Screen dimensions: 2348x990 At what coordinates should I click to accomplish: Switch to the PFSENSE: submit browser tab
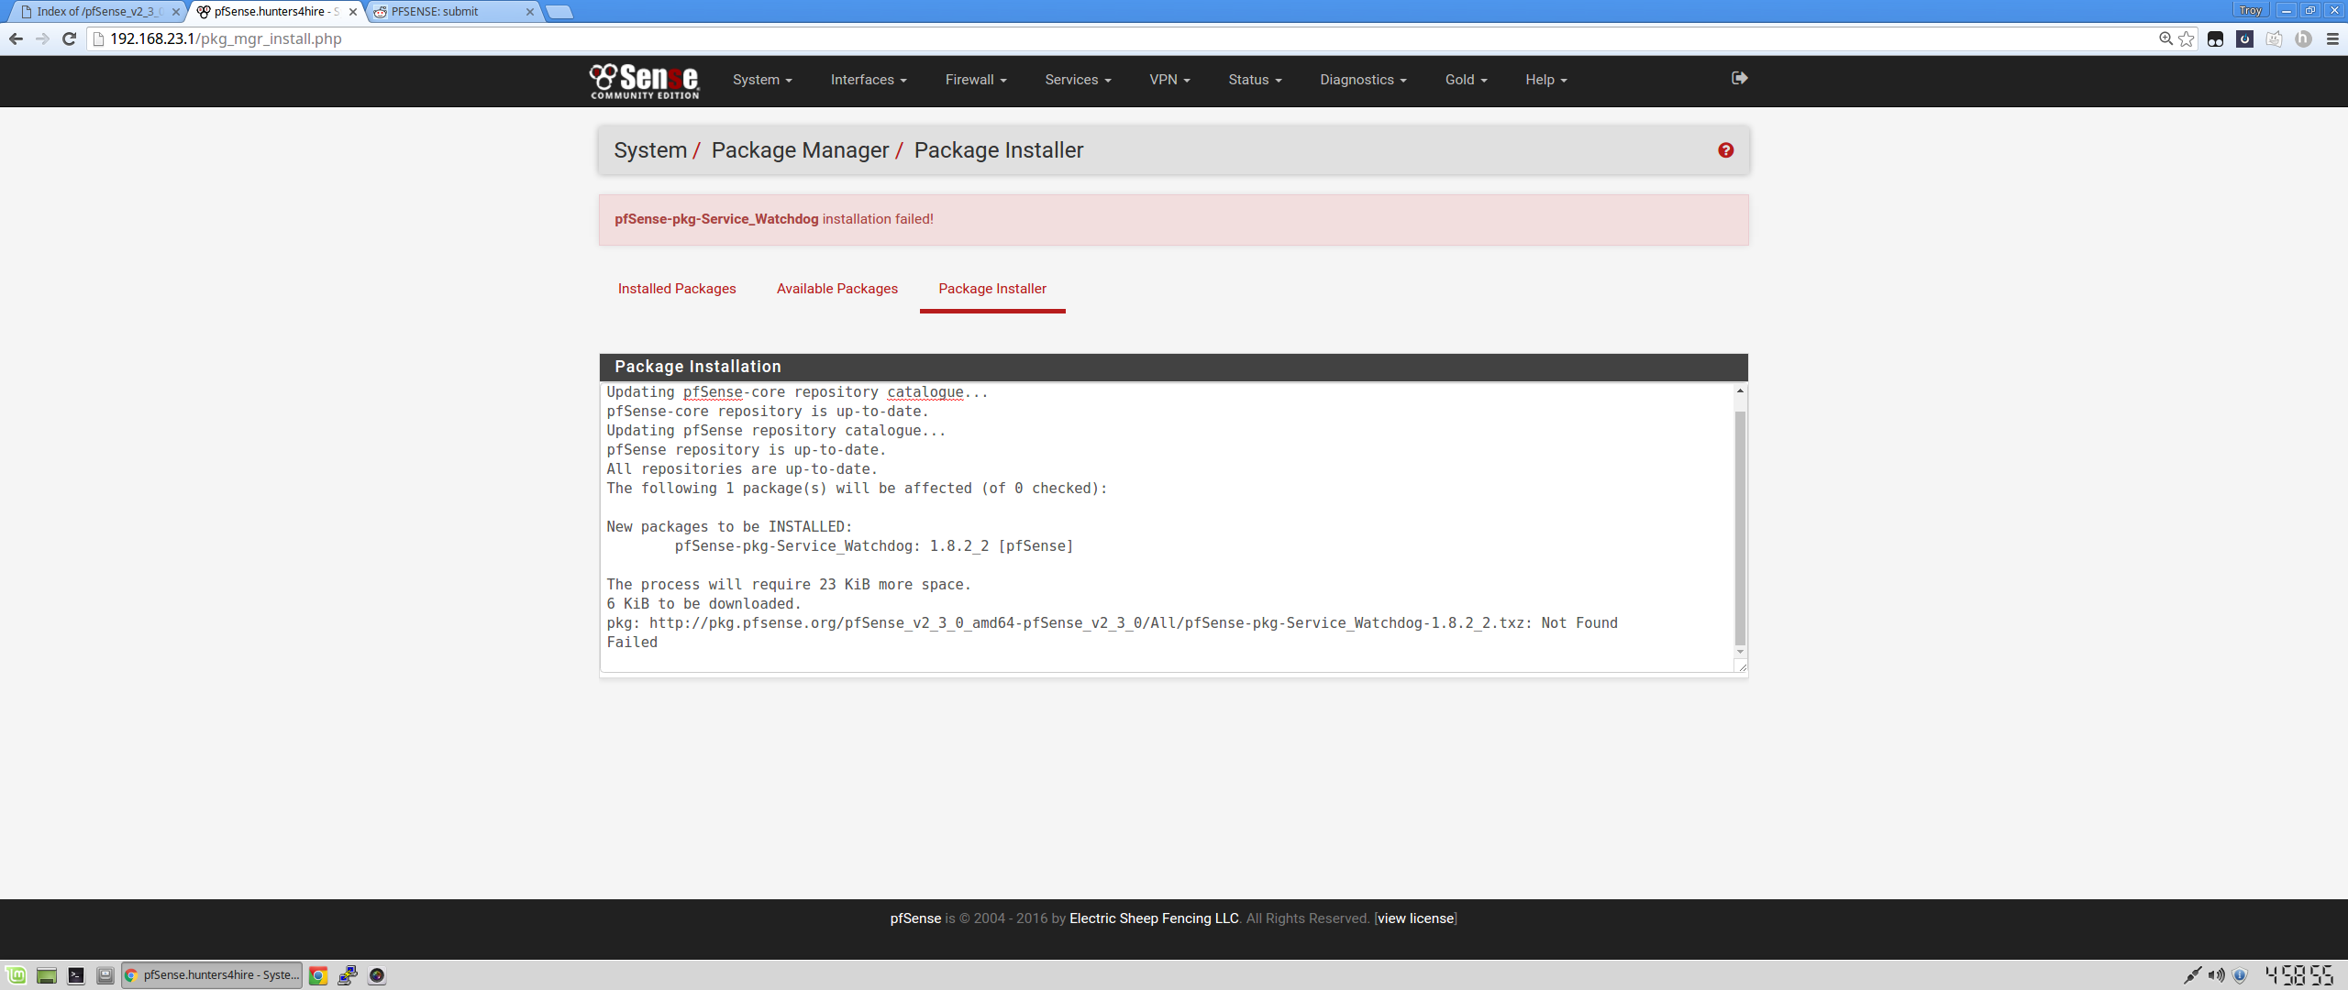[x=435, y=12]
